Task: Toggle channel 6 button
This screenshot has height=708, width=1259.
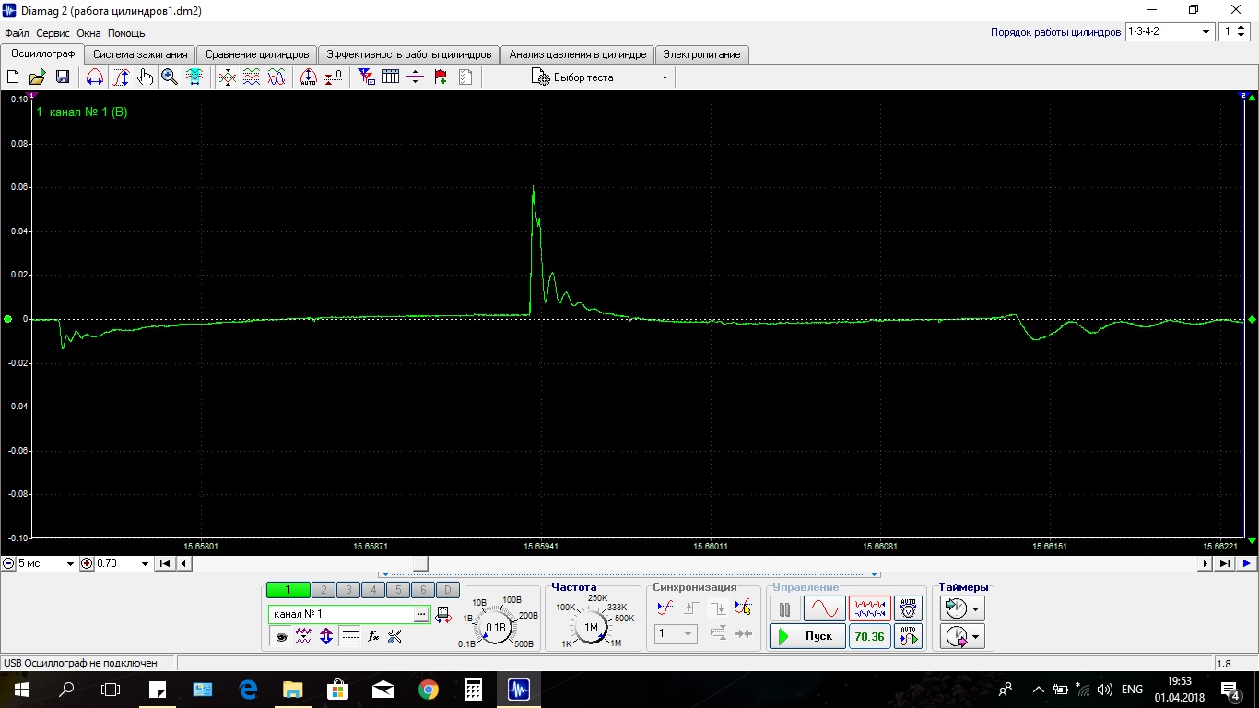Action: pos(422,590)
